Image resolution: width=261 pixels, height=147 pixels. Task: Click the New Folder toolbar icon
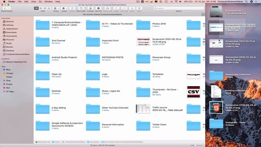[x=81, y=8]
